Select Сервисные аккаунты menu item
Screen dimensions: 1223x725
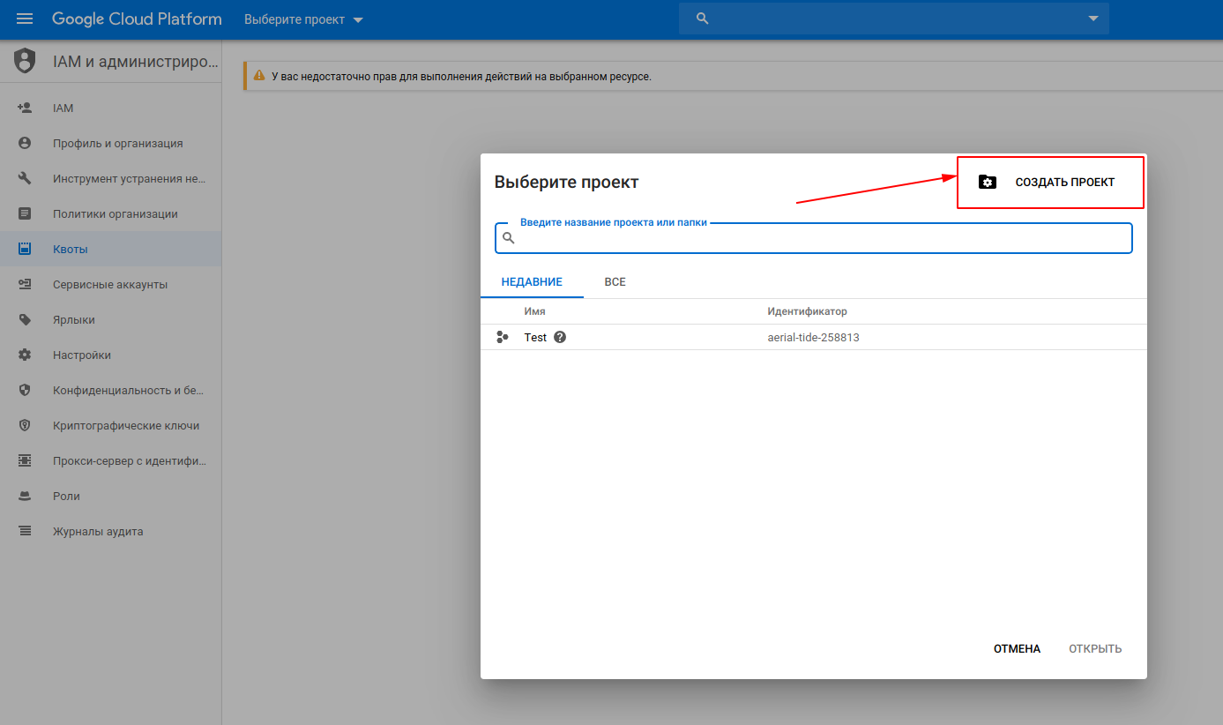pos(110,284)
